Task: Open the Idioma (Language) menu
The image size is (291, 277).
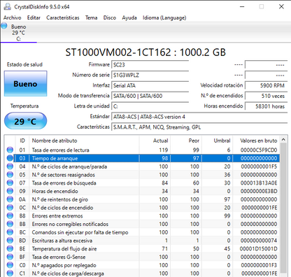Action: tap(164, 17)
